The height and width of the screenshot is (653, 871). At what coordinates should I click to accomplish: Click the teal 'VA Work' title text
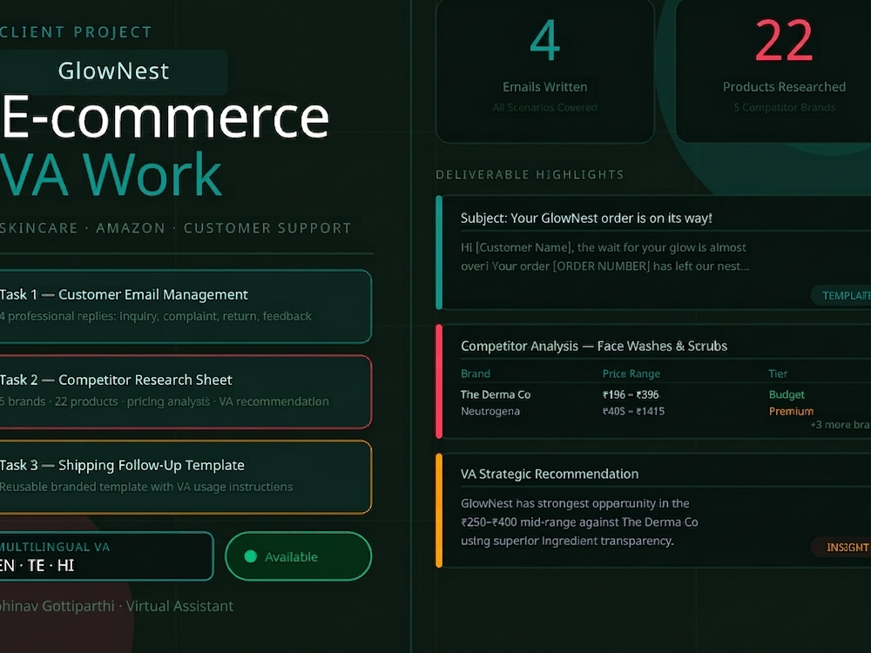(111, 174)
